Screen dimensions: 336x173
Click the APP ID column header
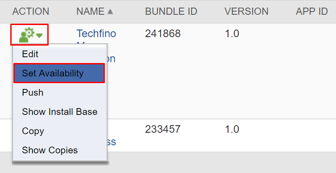coord(312,11)
